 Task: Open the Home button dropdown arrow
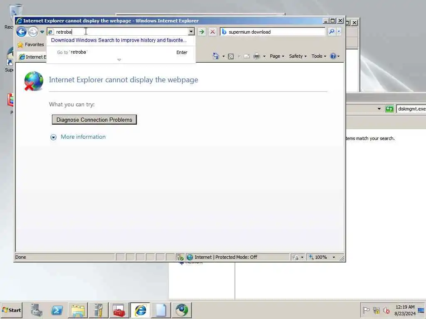pos(223,56)
